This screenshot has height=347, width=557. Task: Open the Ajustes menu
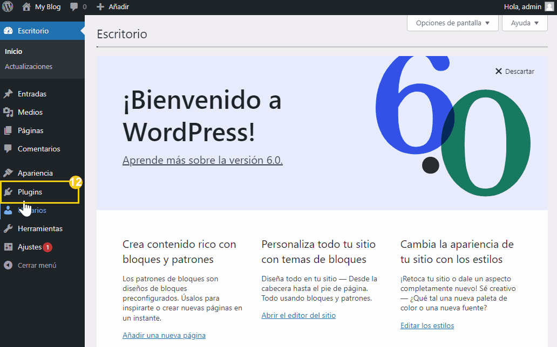[x=42, y=247]
